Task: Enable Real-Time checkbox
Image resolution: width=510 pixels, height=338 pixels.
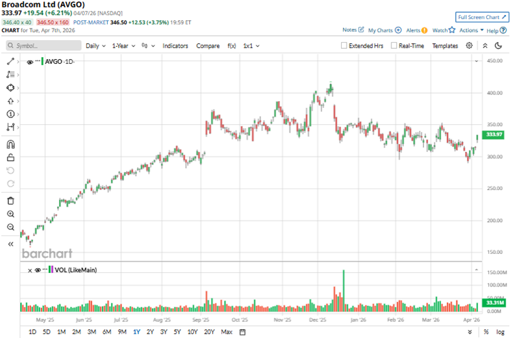Action: pyautogui.click(x=394, y=45)
